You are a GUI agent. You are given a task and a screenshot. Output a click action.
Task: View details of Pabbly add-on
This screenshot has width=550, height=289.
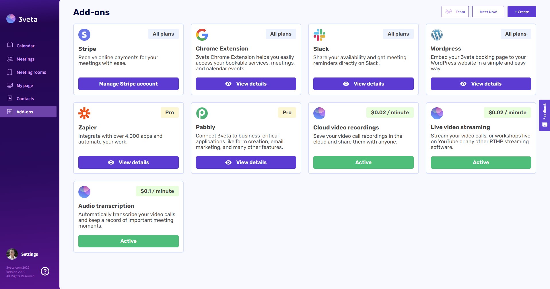click(x=246, y=162)
